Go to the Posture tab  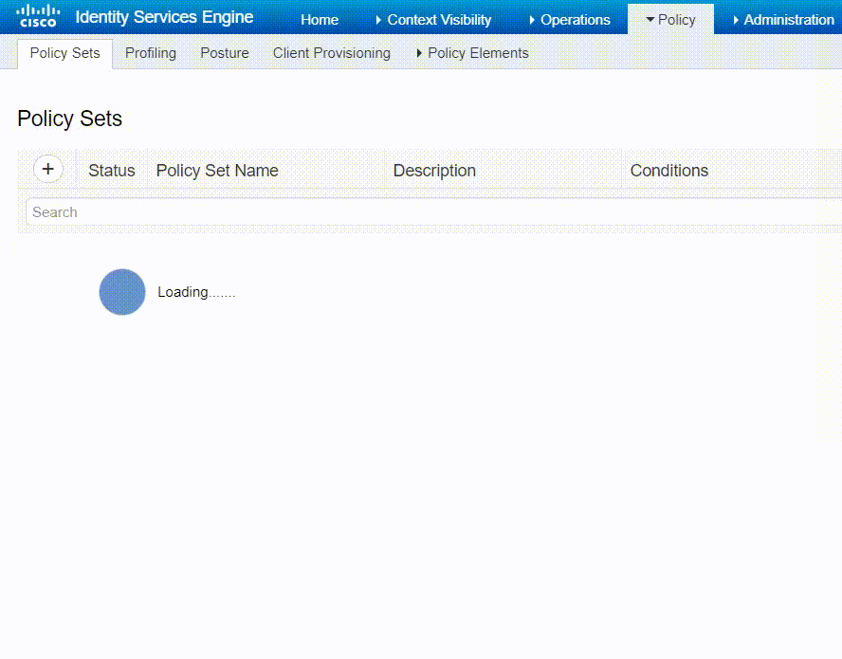tap(225, 53)
